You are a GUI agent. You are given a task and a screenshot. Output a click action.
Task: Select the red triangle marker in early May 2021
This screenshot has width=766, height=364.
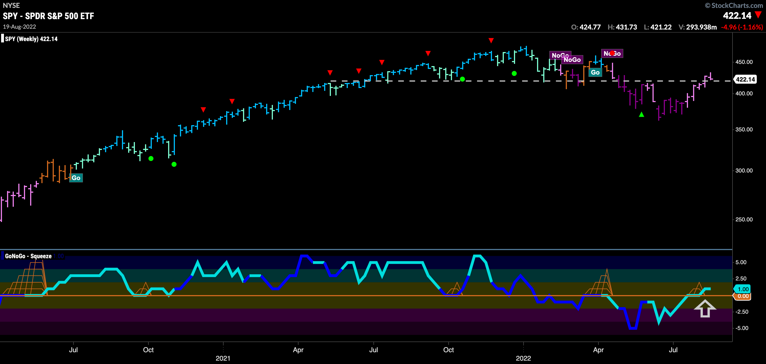tap(330, 73)
